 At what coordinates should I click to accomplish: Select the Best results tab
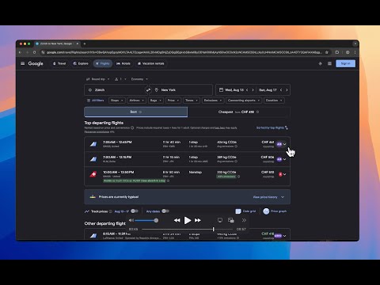pos(136,112)
